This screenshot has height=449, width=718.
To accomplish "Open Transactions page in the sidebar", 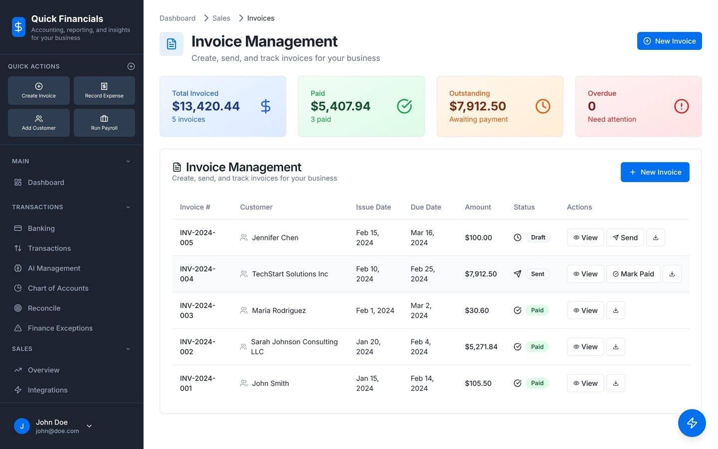I will 72,248.
